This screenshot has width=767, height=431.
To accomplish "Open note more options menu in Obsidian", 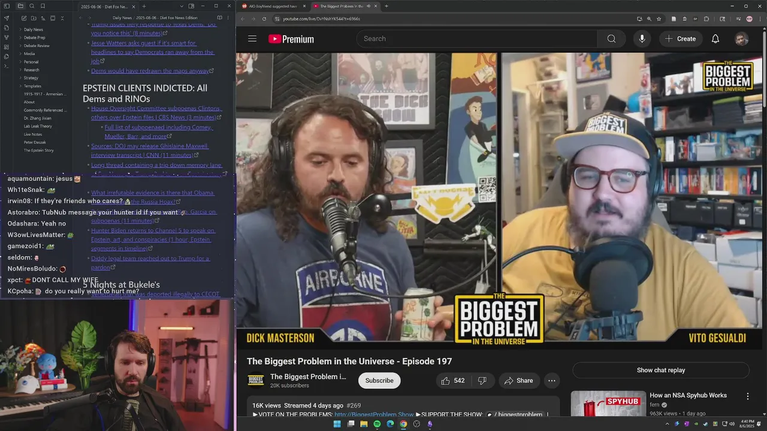I will pyautogui.click(x=228, y=18).
